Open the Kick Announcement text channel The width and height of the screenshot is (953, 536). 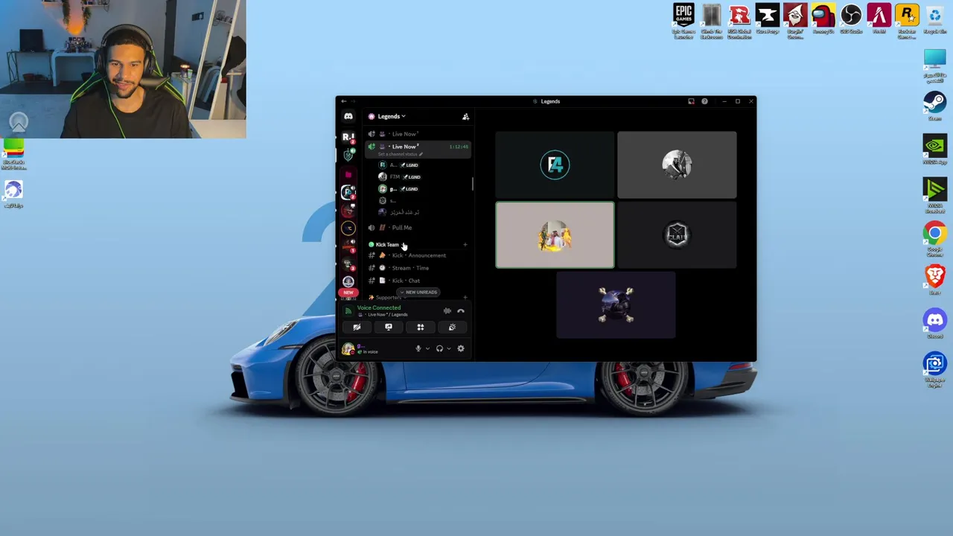(418, 255)
